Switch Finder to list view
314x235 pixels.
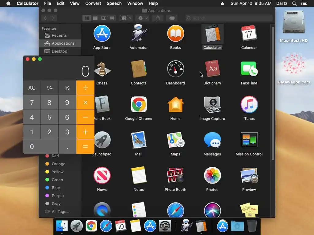[x=95, y=18]
